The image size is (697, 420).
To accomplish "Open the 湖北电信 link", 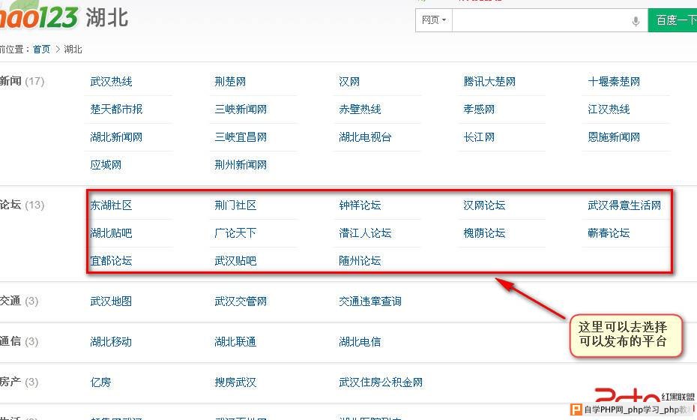I will point(360,342).
